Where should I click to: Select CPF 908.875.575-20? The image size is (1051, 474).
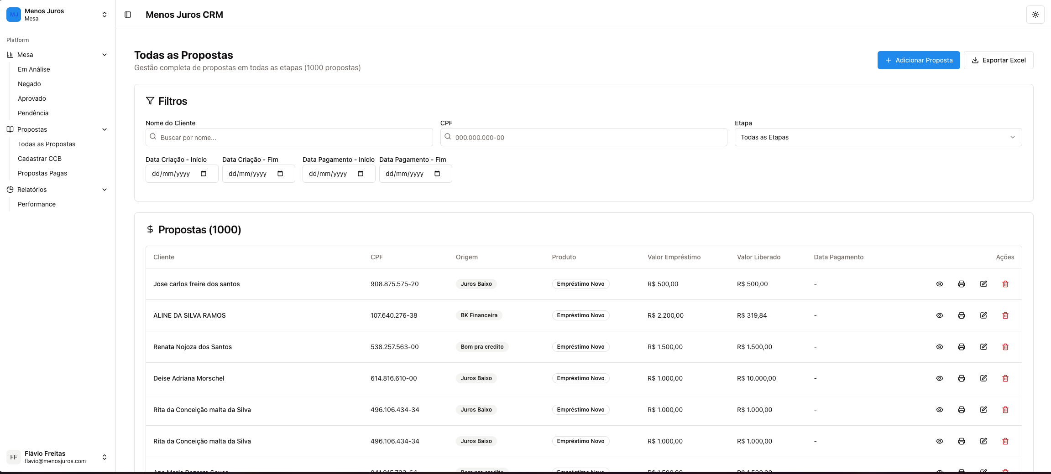pyautogui.click(x=395, y=284)
